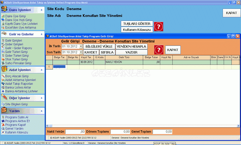Collapse the Daire İşlemleri panel
This screenshot has height=145, width=241.
click(41, 10)
